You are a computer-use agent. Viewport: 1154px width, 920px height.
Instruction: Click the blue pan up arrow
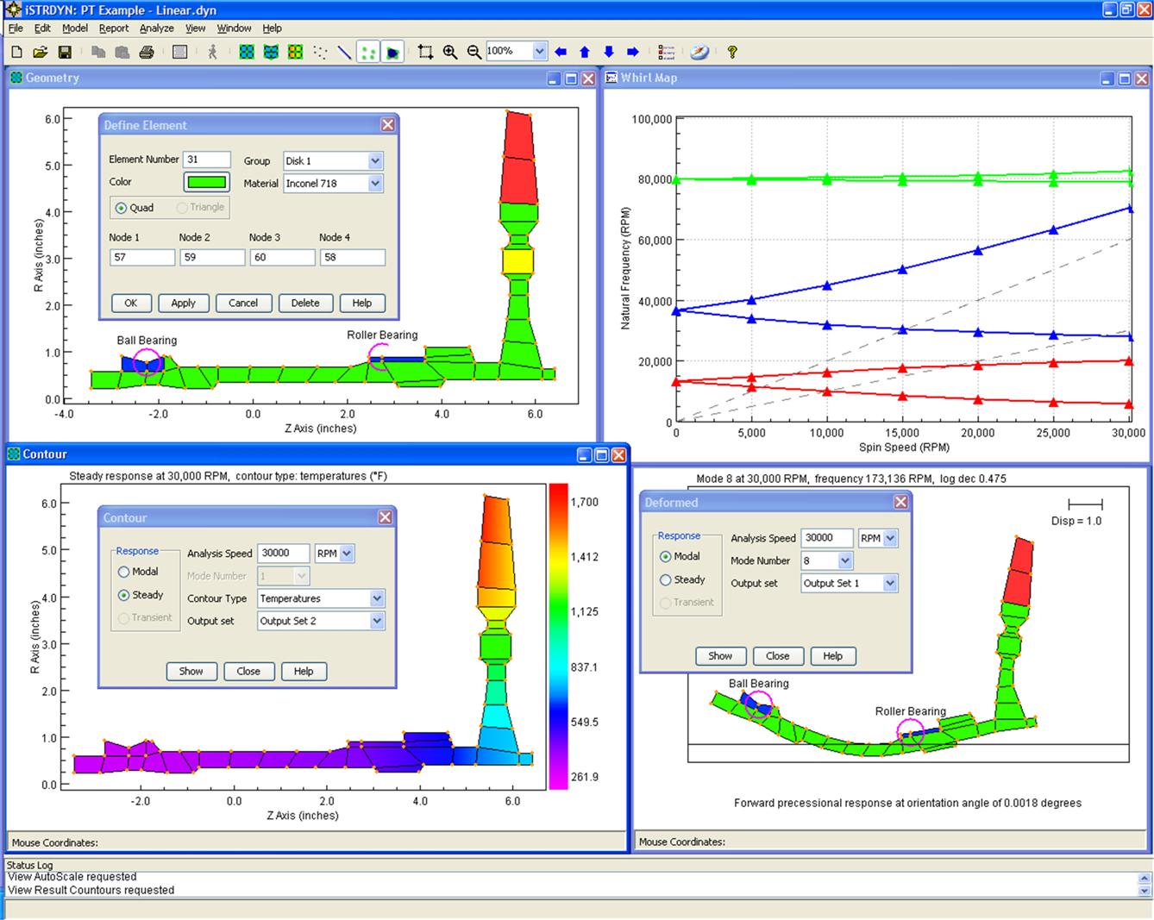click(x=585, y=53)
